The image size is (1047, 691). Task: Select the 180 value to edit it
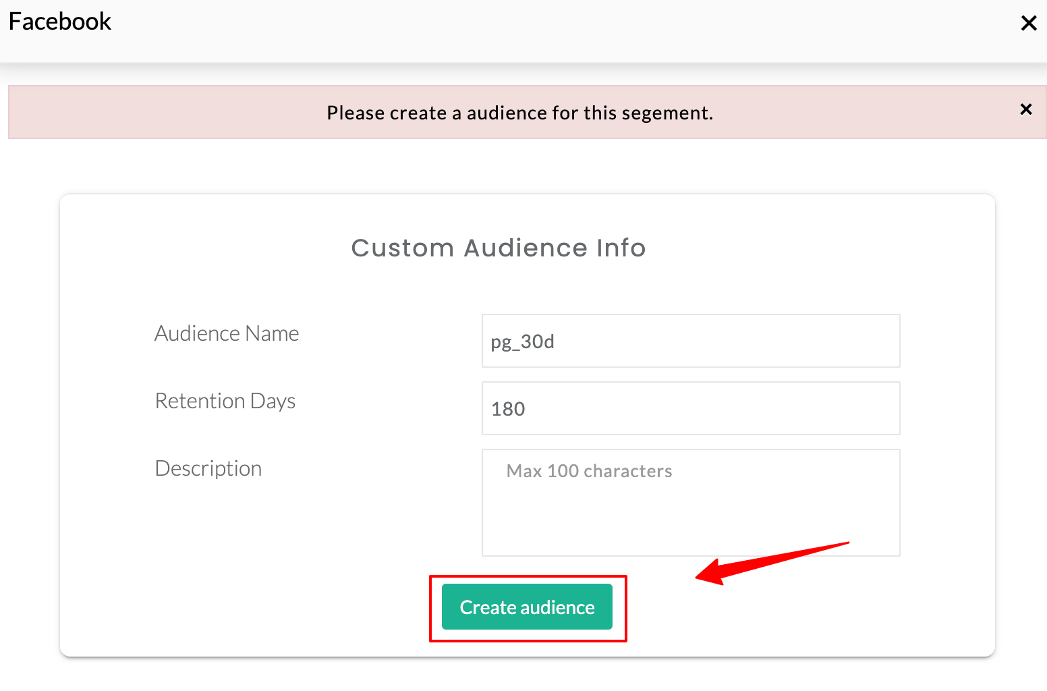[507, 408]
